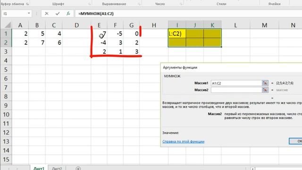
Task: Click cell F1 containing -5
Action: [x=115, y=34]
